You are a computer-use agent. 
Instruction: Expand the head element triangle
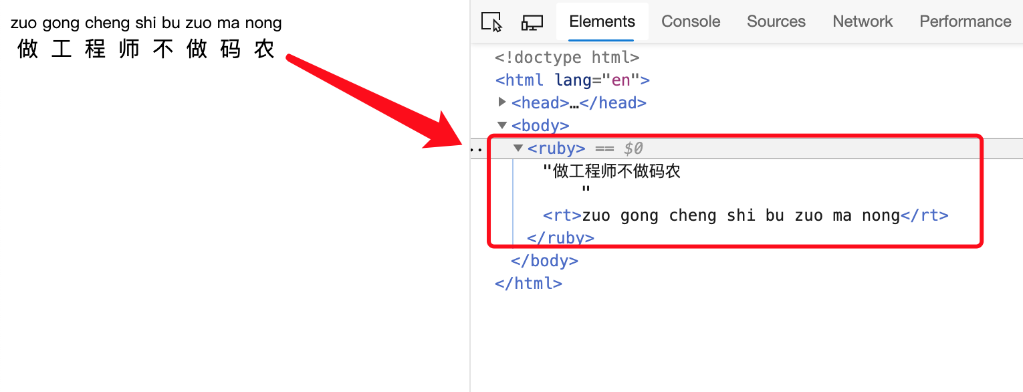point(502,102)
